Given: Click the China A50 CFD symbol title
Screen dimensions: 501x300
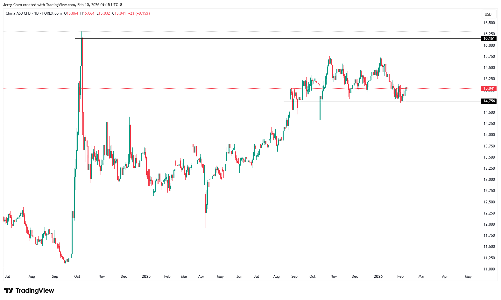Looking at the screenshot, I should [x=18, y=13].
